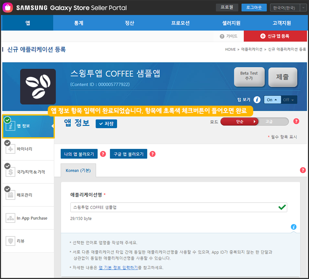Click the Galaxy Store bag logo icon
Viewport: 309px width, 279px height.
(x=8, y=7)
